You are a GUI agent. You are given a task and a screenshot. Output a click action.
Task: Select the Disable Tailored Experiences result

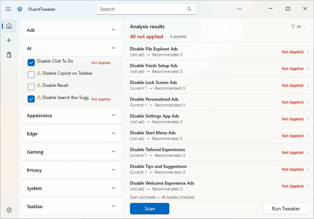click(x=219, y=152)
